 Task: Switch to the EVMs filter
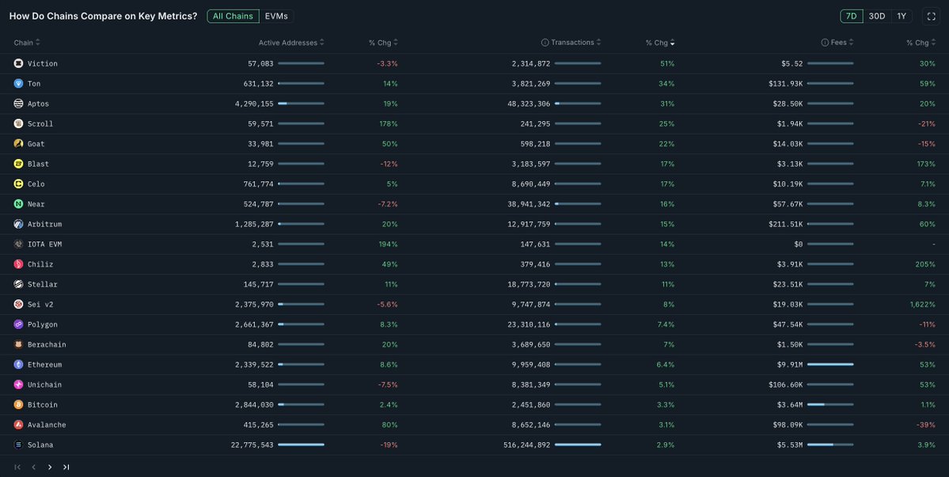tap(276, 17)
